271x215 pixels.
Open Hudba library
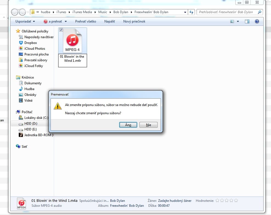(x=29, y=89)
